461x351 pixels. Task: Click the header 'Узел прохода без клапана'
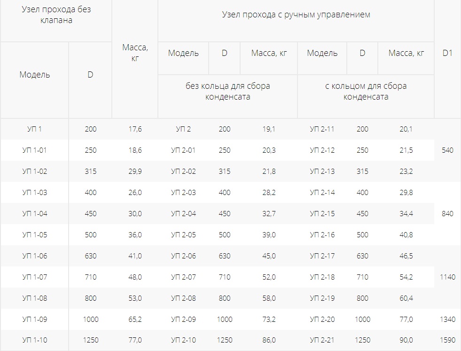pos(56,15)
